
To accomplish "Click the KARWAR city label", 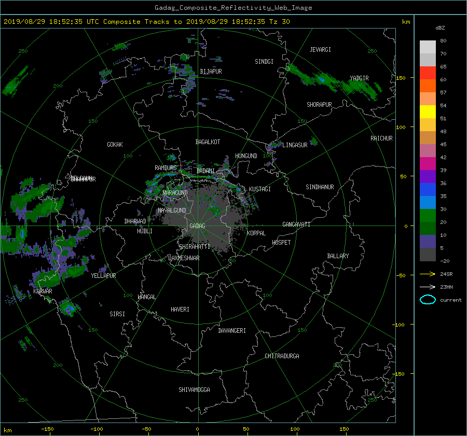I will tap(43, 291).
